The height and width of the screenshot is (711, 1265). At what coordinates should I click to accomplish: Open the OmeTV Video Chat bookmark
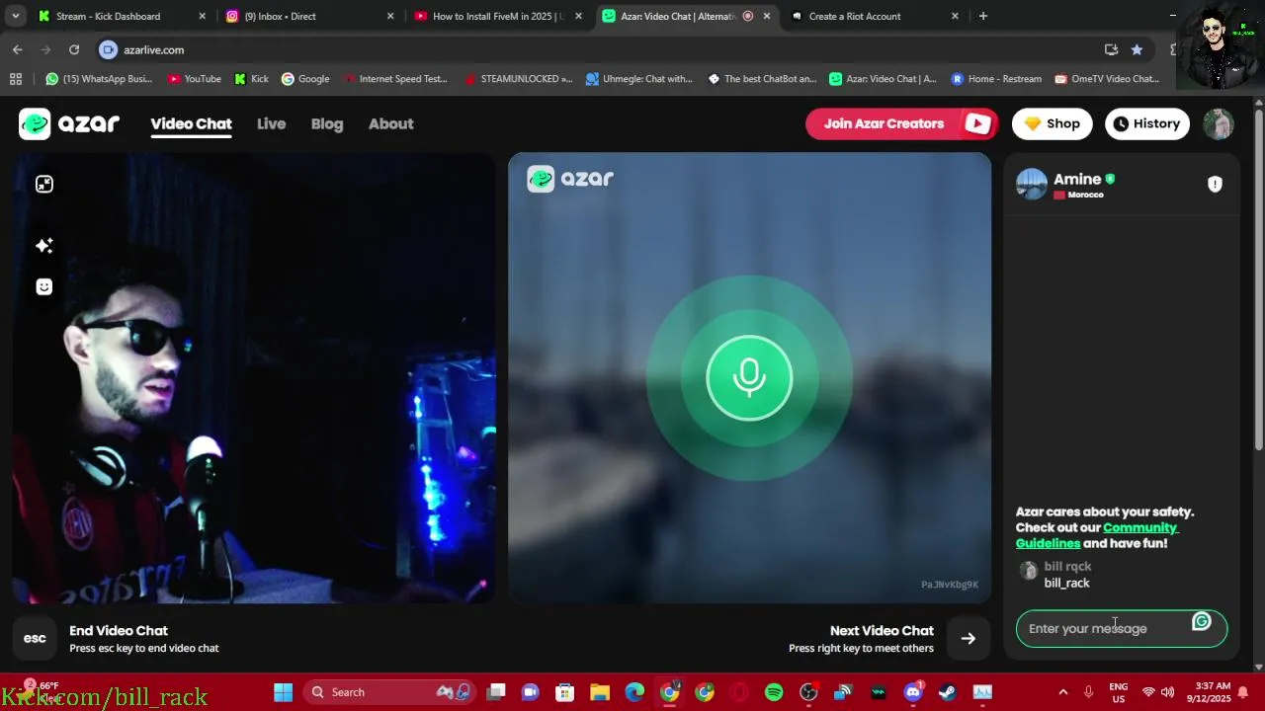coord(1107,79)
